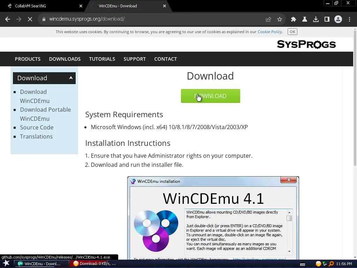Screen dimensions: 357x268
Task: Dismiss cookie notice with OK button
Action: pos(293,32)
